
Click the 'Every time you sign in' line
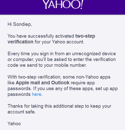coord(62,54)
